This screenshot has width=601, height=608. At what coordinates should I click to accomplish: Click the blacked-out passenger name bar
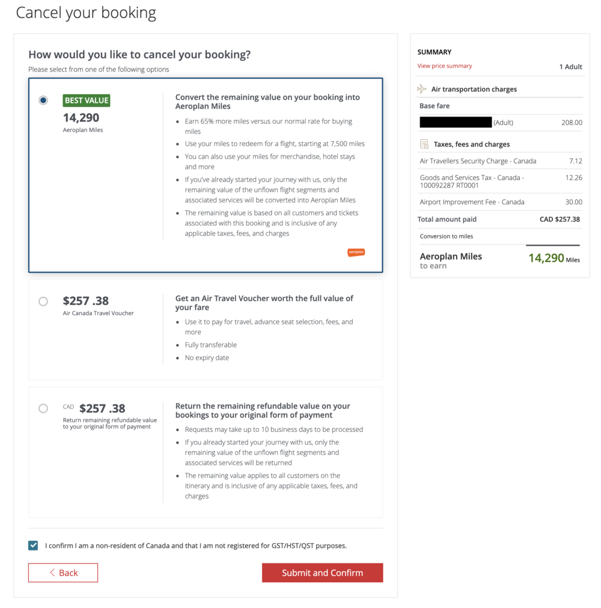point(456,123)
